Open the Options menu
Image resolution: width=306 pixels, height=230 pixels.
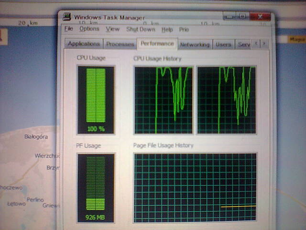click(x=89, y=29)
